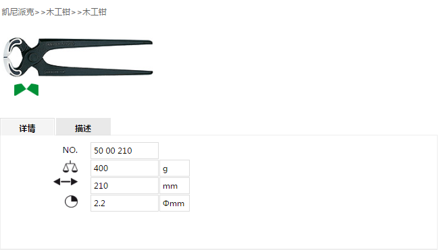Click the NO. label
439x250 pixels.
(x=70, y=150)
